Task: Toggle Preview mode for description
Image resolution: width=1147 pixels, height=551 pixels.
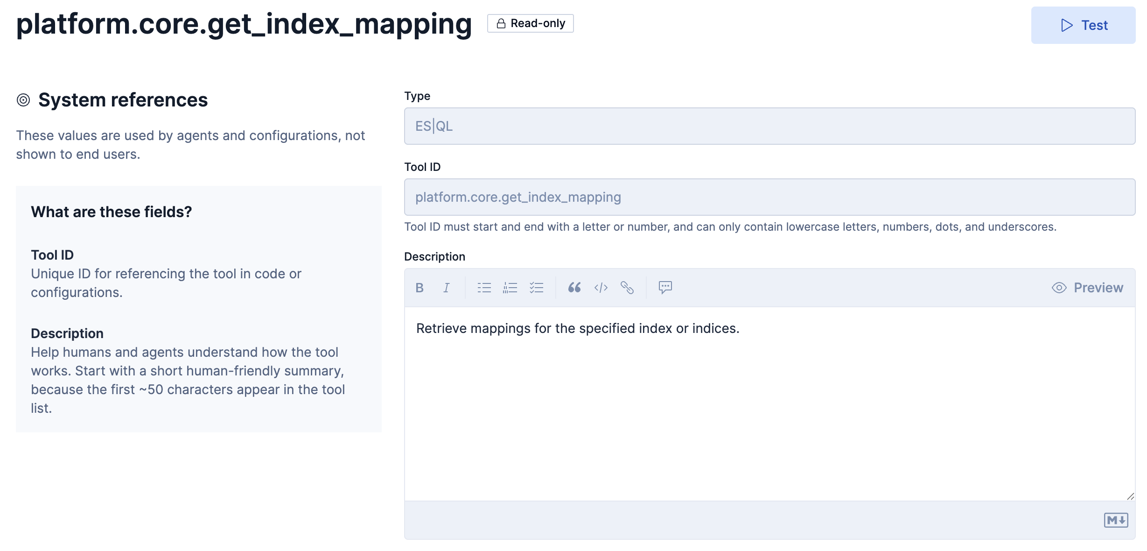Action: pyautogui.click(x=1087, y=288)
